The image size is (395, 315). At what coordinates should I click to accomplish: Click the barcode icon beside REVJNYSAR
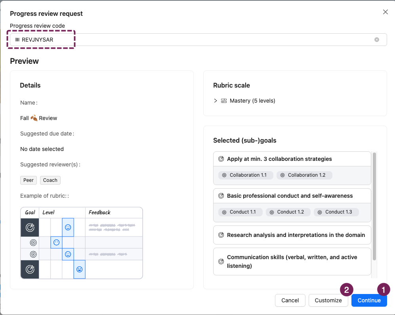pyautogui.click(x=17, y=40)
